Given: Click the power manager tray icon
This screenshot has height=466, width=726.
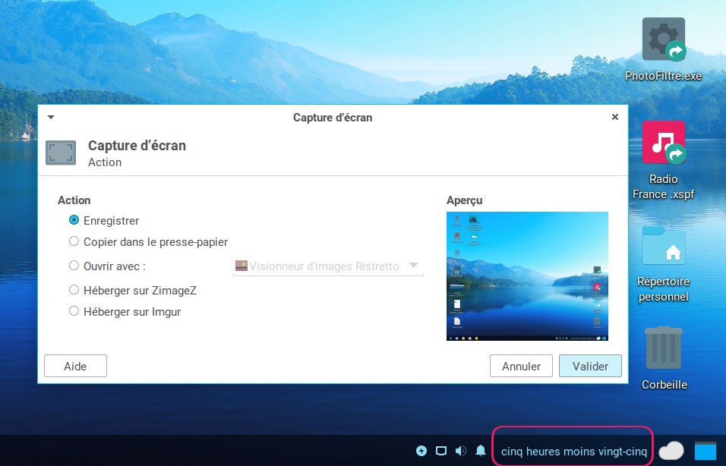Looking at the screenshot, I should point(421,451).
